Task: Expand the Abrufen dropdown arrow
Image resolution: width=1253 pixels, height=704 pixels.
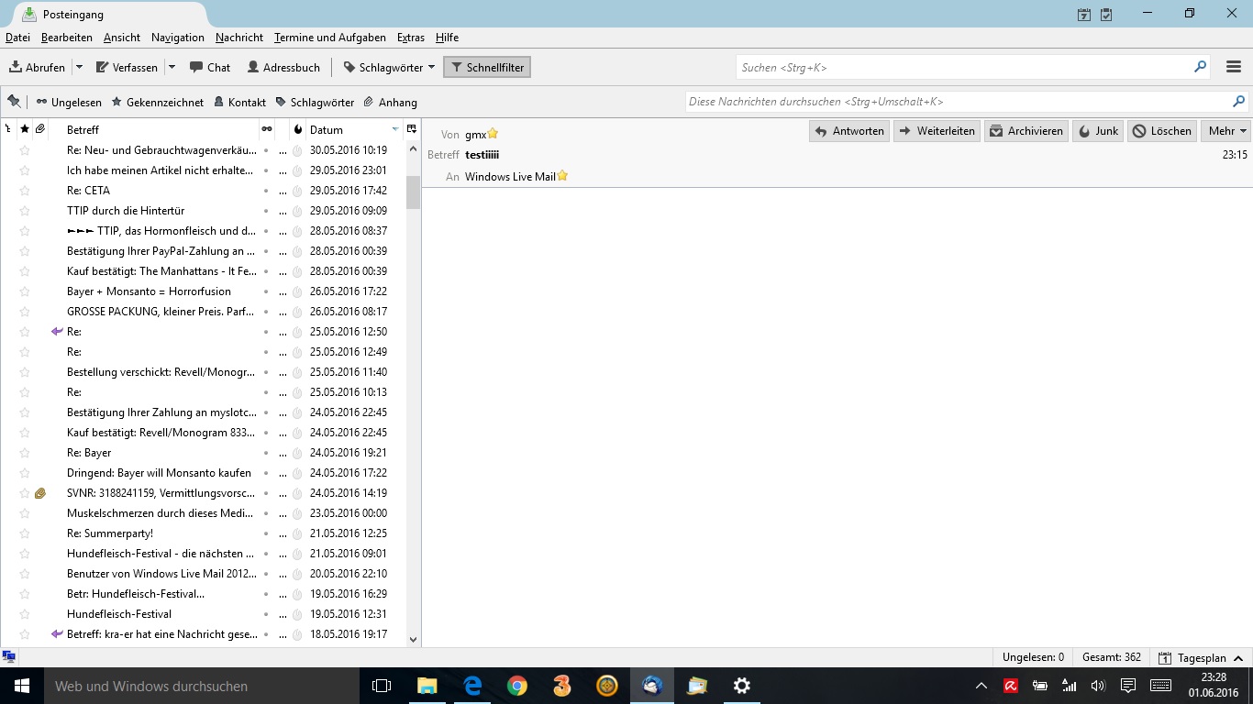Action: pyautogui.click(x=79, y=67)
